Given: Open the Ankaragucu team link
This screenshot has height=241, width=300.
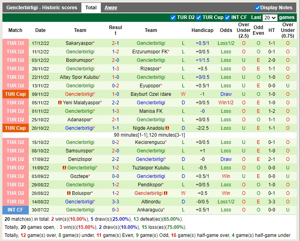Looking at the screenshot, I should 149,210.
